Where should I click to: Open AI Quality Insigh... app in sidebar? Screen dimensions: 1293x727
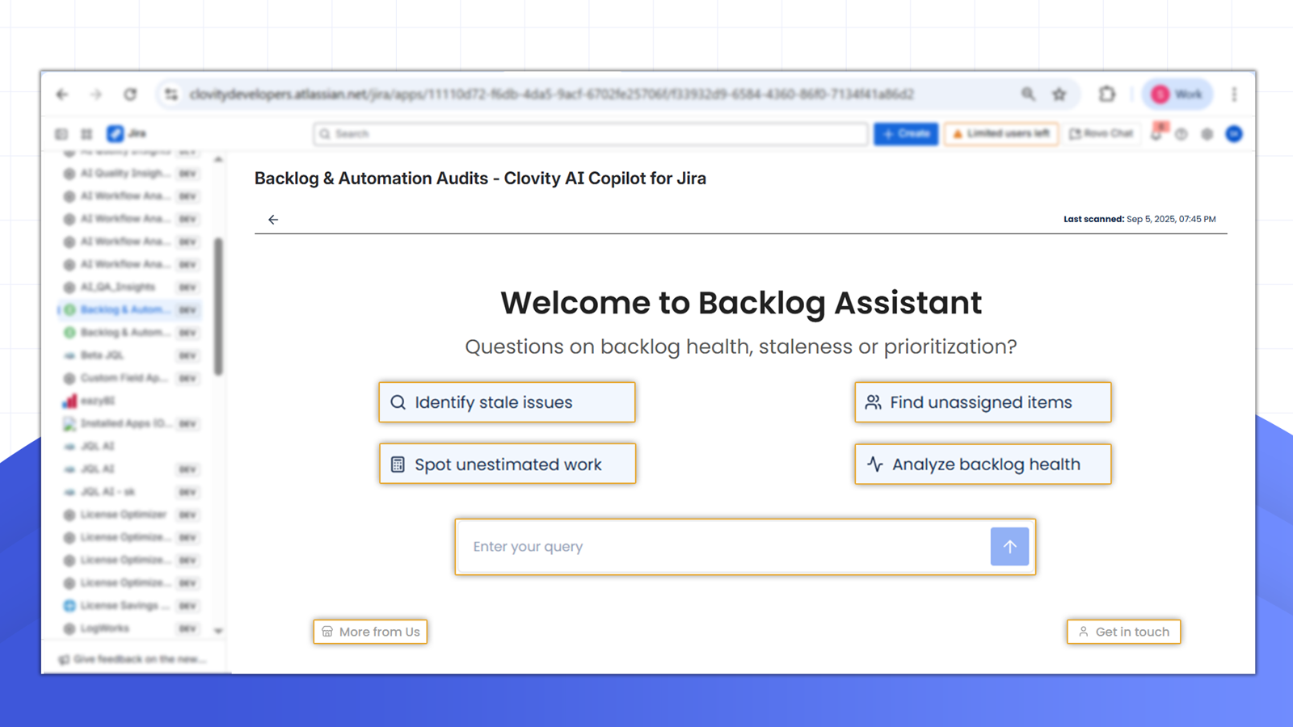[132, 174]
